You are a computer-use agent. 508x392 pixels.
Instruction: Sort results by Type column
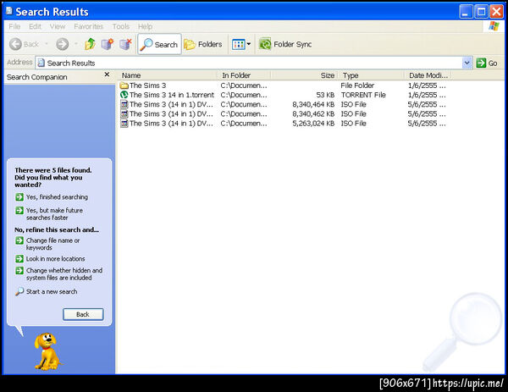[372, 75]
